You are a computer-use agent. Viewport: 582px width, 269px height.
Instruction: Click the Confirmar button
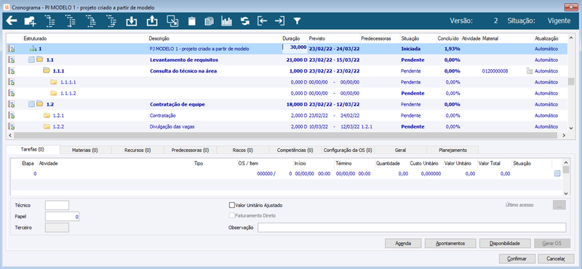[517, 258]
